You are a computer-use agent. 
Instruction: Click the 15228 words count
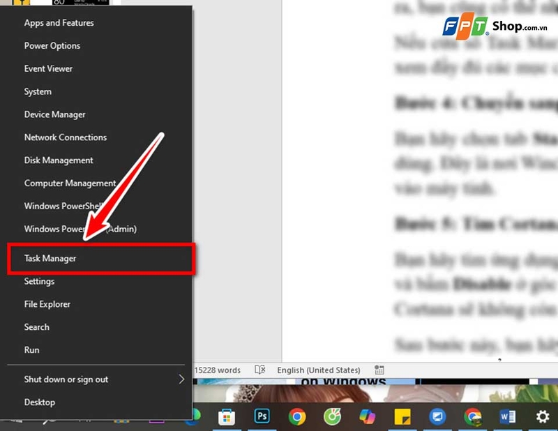tap(218, 370)
